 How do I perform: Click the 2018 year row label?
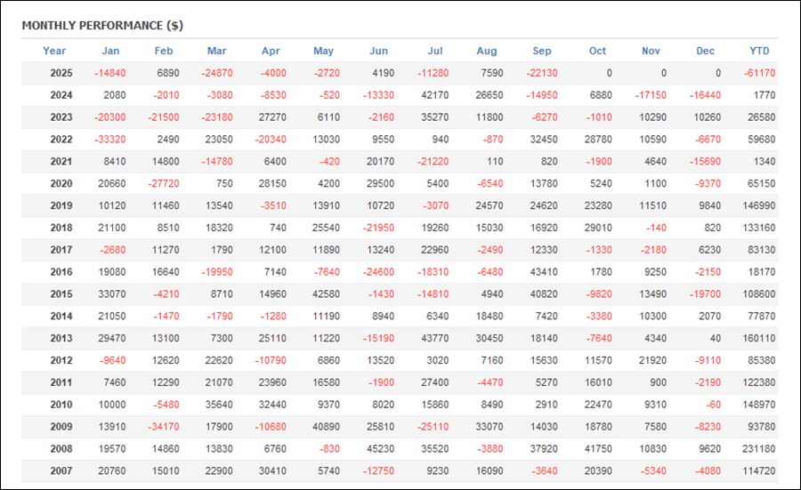61,229
